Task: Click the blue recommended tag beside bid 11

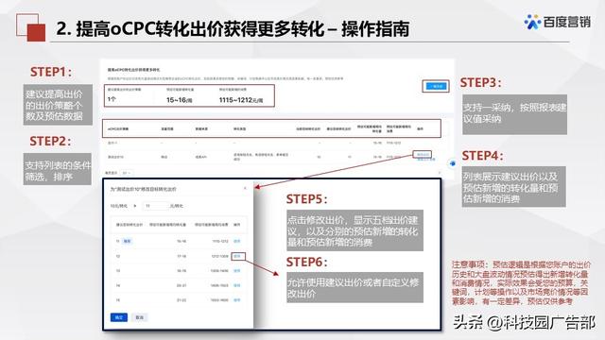Action: pos(127,241)
